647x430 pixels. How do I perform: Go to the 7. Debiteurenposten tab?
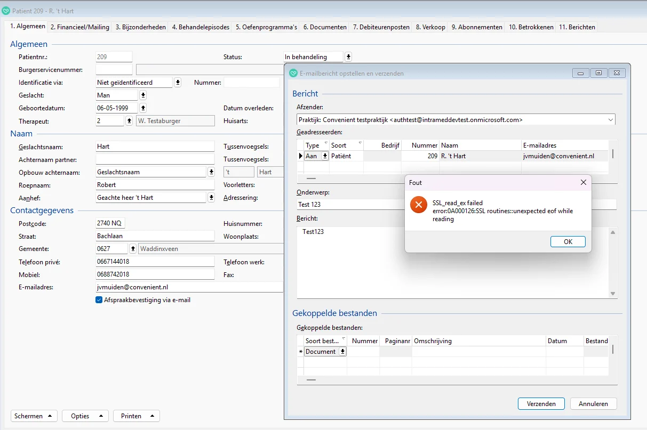coord(381,27)
